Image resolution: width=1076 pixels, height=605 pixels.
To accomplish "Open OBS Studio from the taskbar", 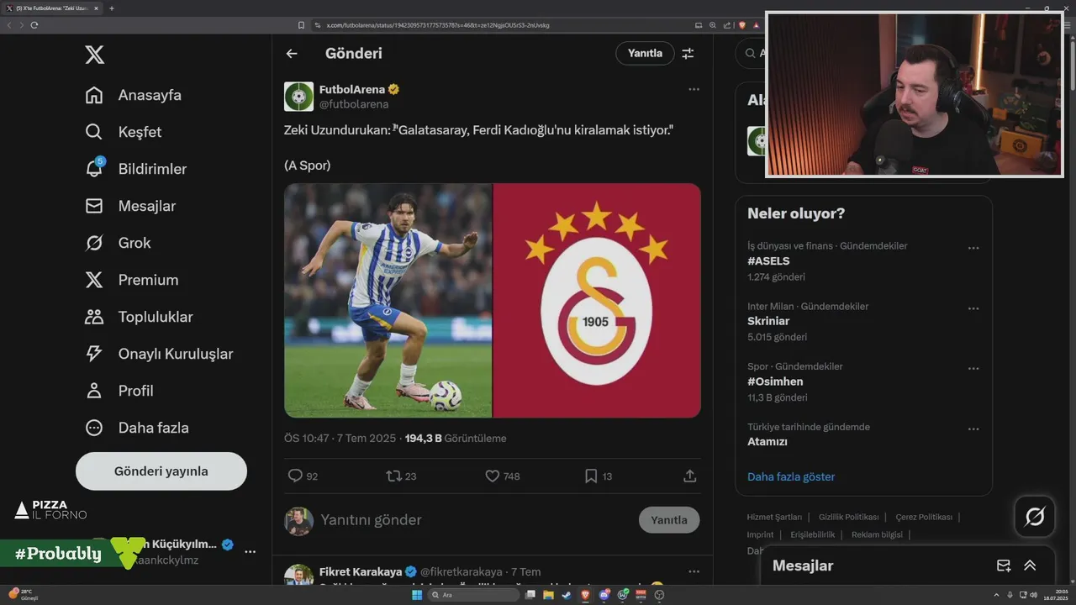I will (659, 595).
